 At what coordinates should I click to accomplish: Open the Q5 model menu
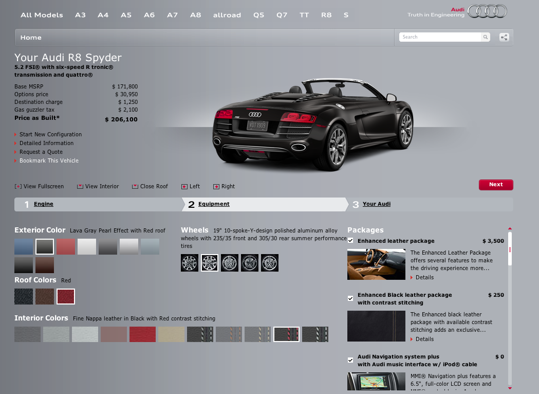point(259,15)
